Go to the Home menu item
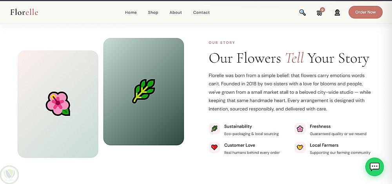This screenshot has height=184, width=392. 131,13
